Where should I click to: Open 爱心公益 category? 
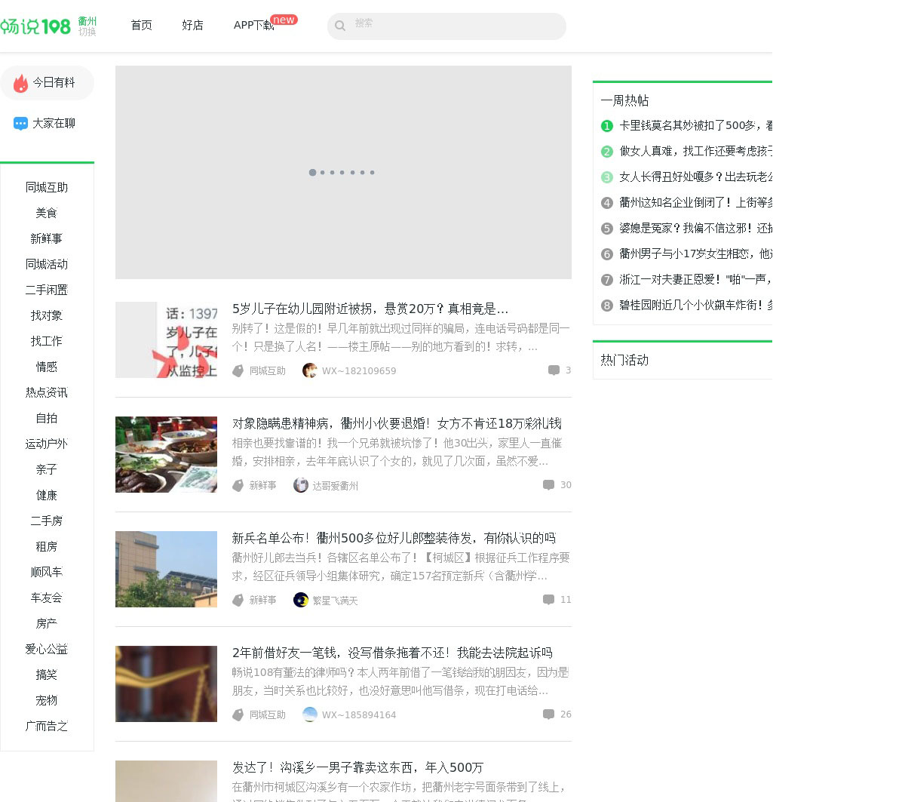(47, 649)
